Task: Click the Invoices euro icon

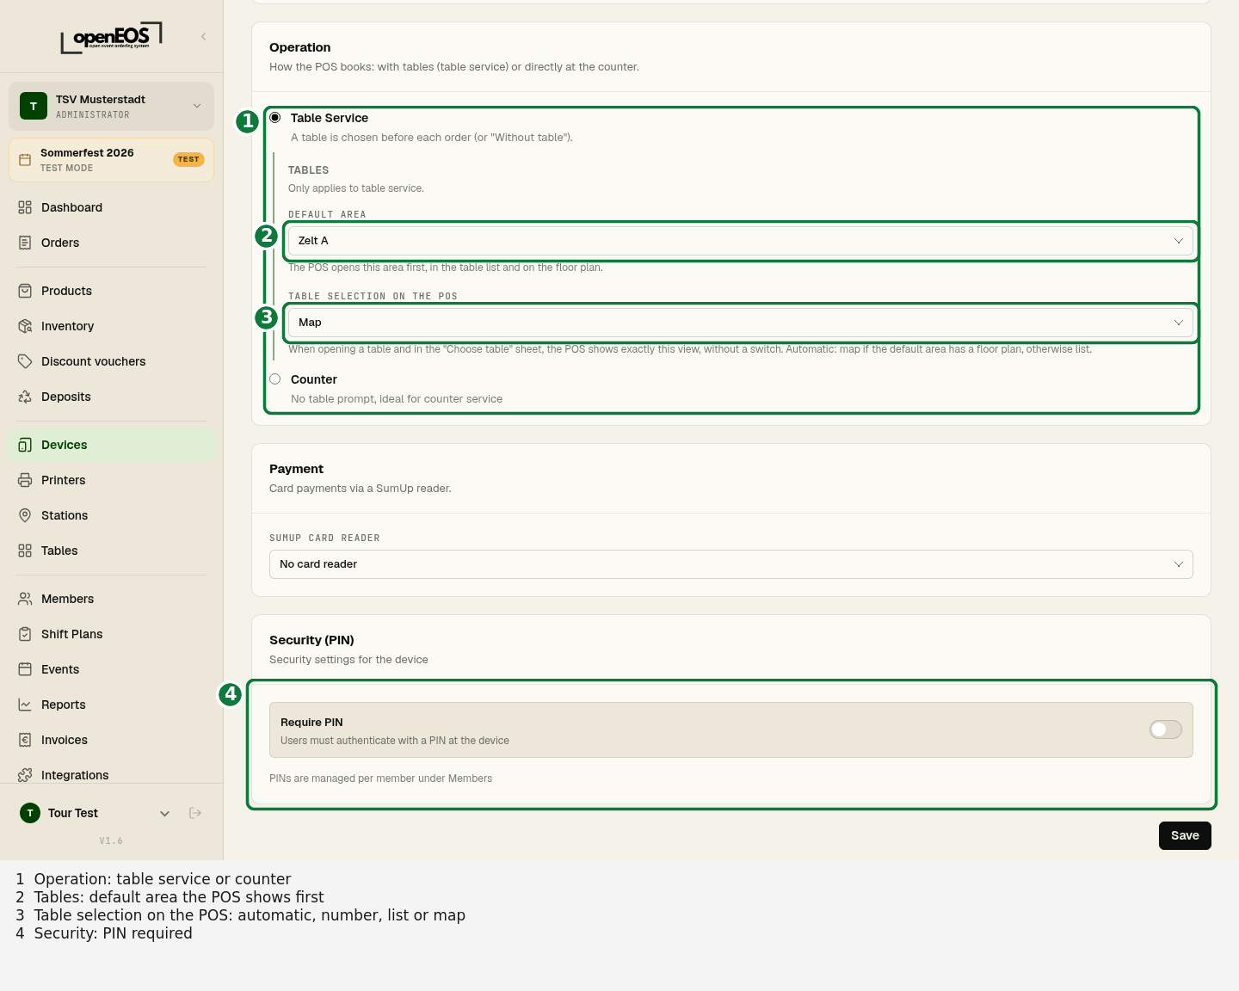Action: click(x=25, y=740)
